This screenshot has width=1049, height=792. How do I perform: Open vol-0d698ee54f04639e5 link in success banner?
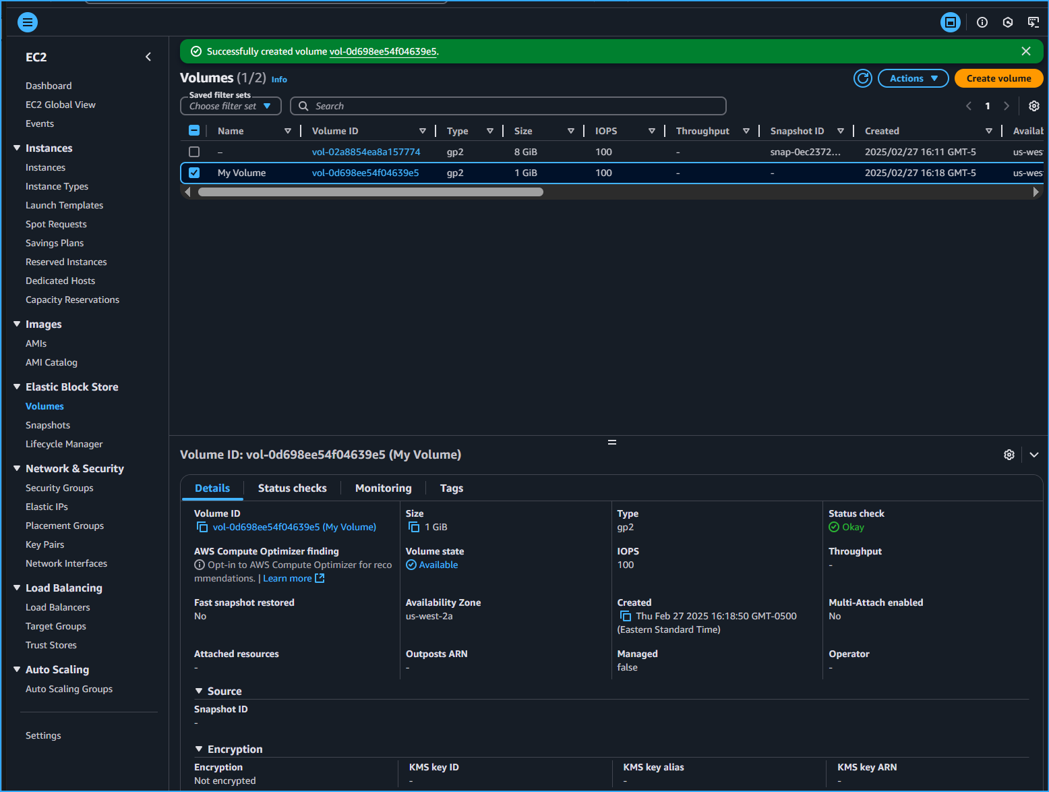(383, 51)
